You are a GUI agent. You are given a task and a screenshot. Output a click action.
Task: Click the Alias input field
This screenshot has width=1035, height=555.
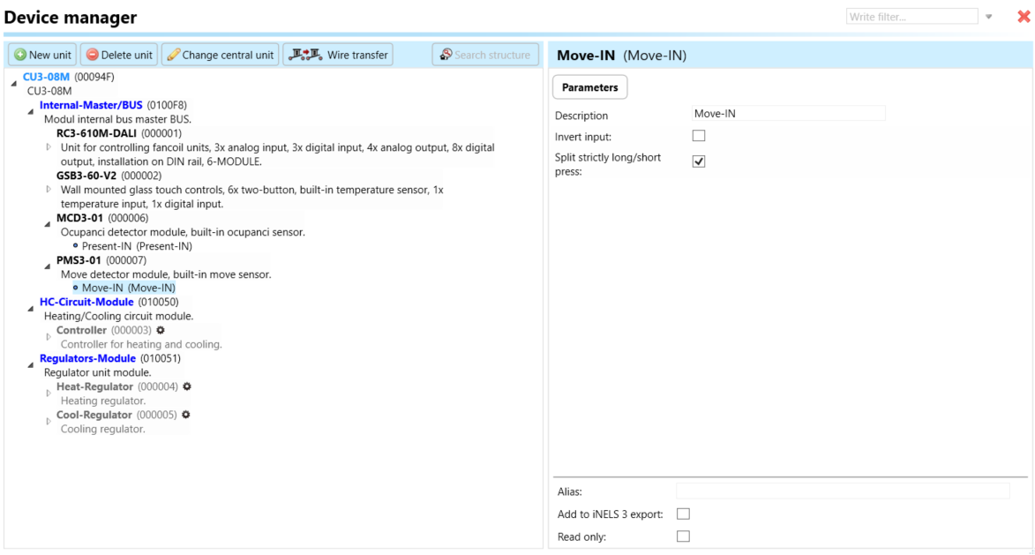pyautogui.click(x=842, y=491)
